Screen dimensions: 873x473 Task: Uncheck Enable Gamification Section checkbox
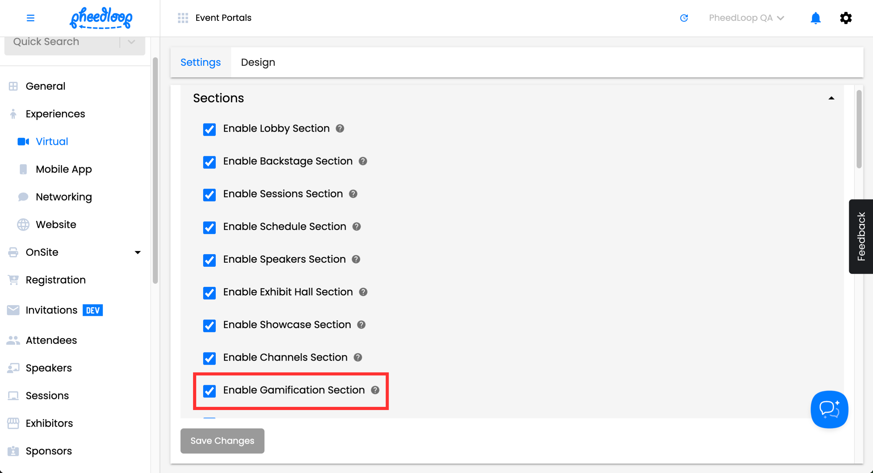pos(209,391)
